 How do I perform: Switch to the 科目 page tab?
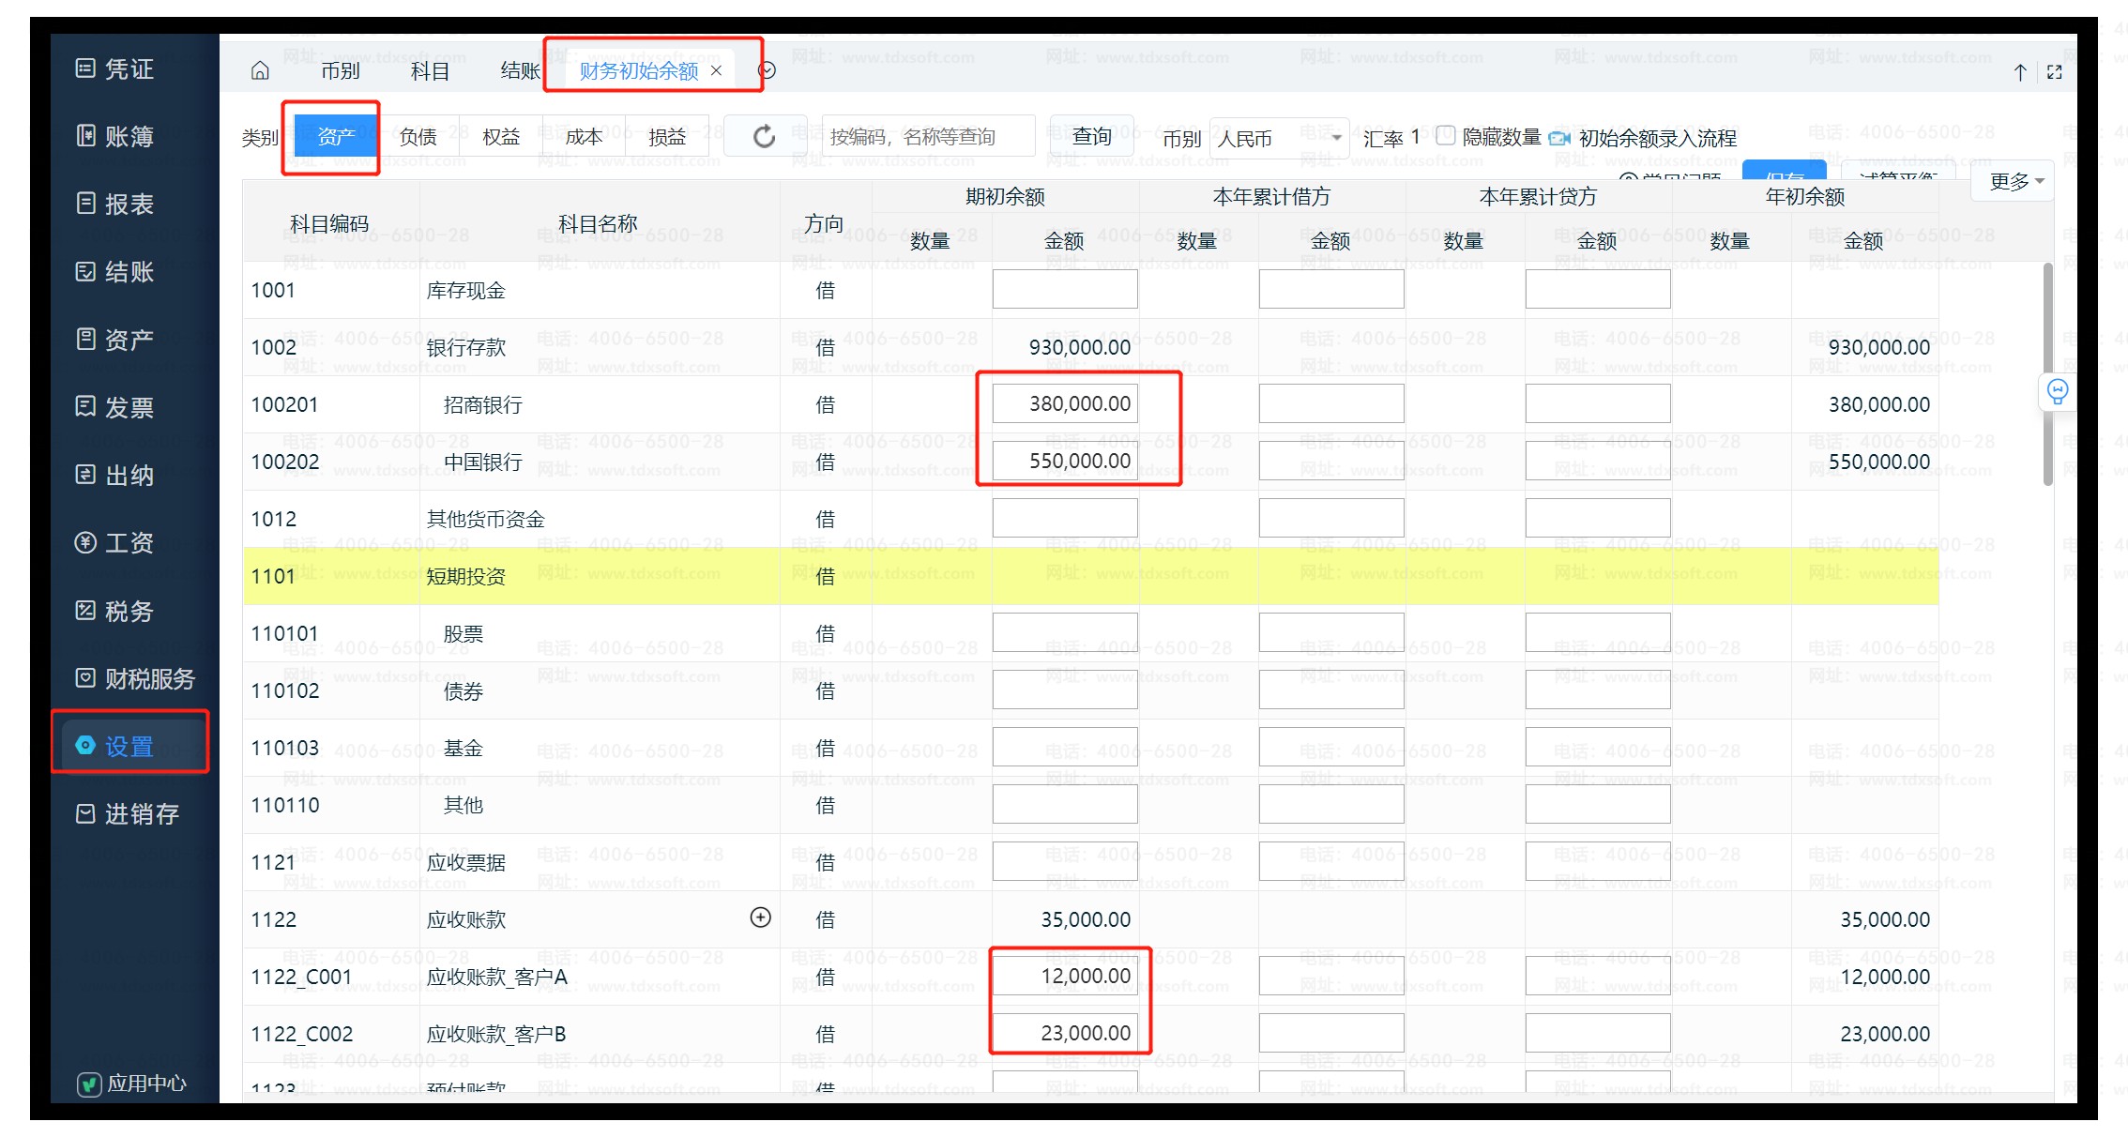431,71
